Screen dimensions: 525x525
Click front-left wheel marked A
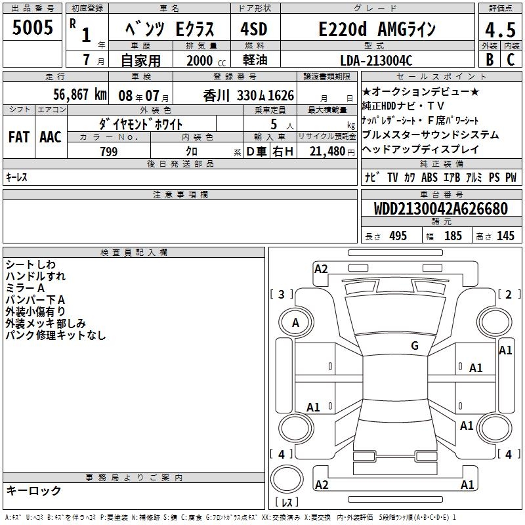(296, 323)
